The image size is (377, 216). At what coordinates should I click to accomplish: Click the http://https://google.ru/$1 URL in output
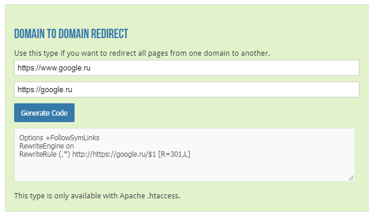pos(114,154)
